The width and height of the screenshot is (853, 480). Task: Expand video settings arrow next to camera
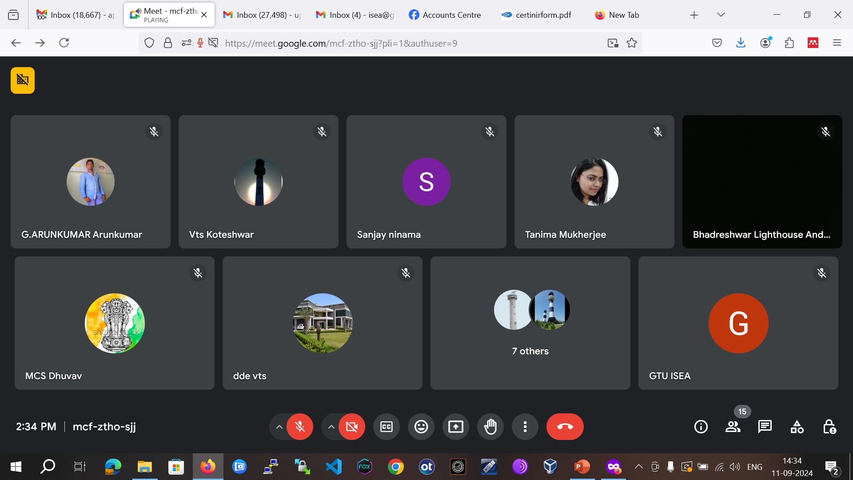[x=331, y=427]
